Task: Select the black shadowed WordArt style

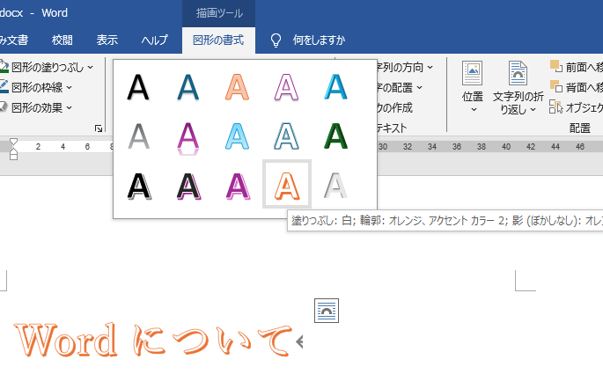Action: (x=138, y=87)
